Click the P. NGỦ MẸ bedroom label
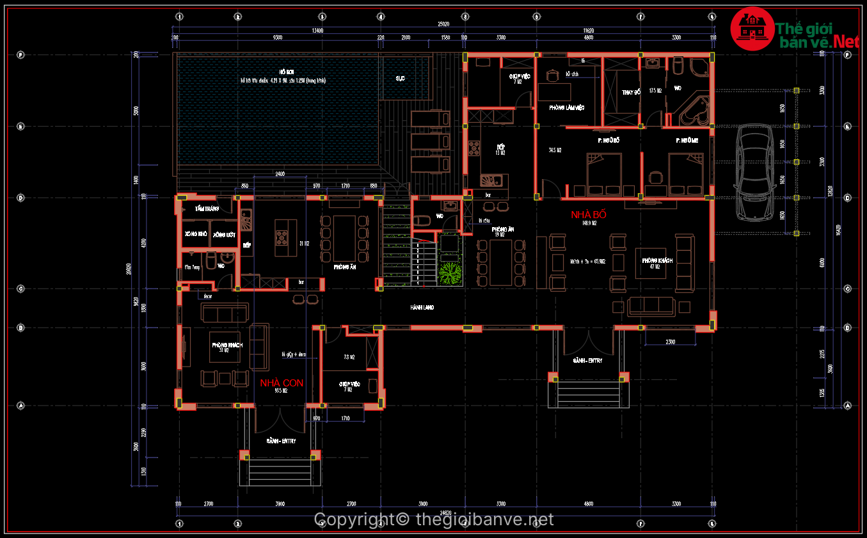867x538 pixels. [687, 139]
